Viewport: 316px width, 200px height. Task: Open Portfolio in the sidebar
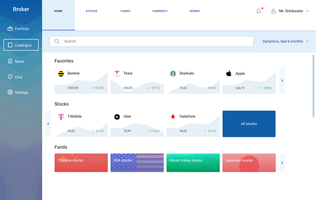(x=18, y=29)
